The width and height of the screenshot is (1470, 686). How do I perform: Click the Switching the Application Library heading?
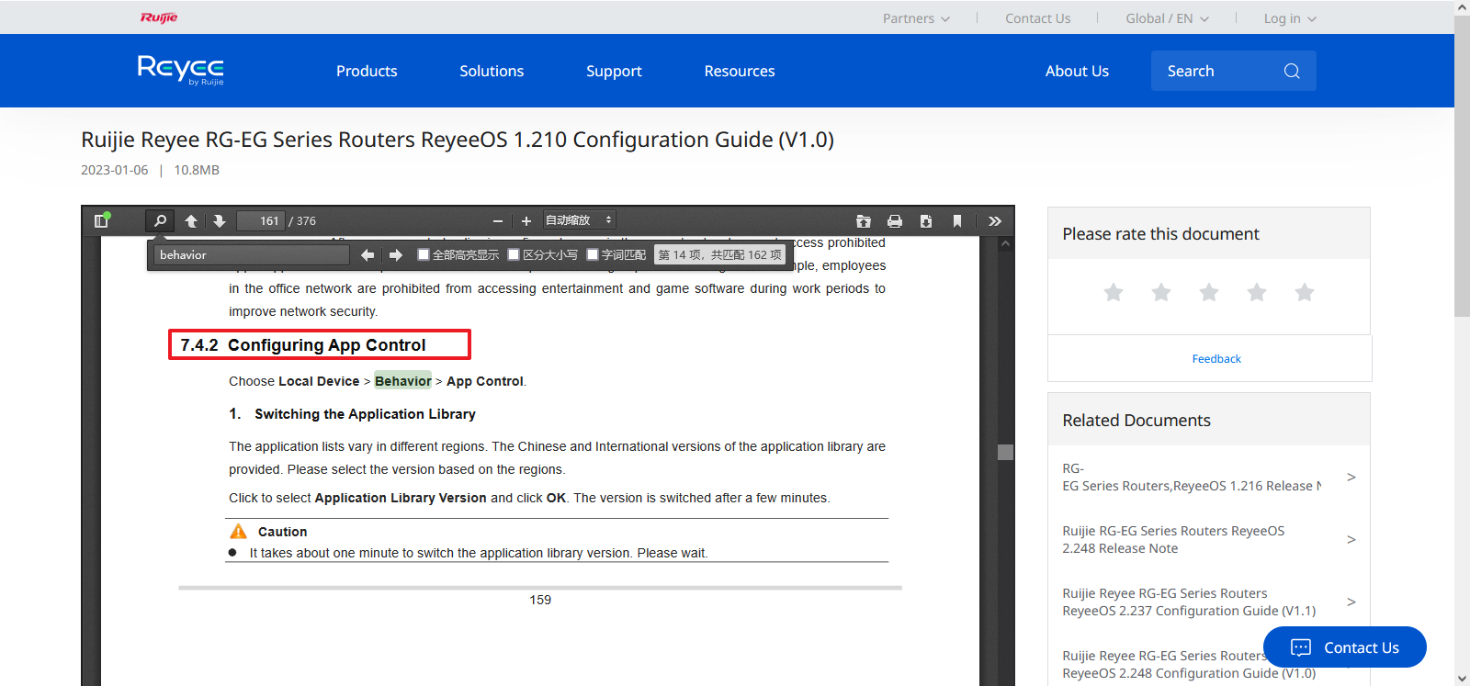point(365,414)
